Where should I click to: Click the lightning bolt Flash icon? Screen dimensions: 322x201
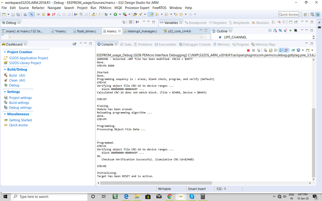99,14
